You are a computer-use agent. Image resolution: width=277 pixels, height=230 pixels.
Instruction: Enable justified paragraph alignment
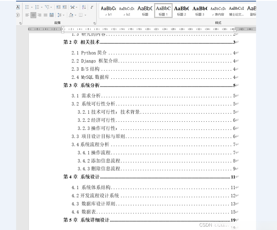[45, 15]
